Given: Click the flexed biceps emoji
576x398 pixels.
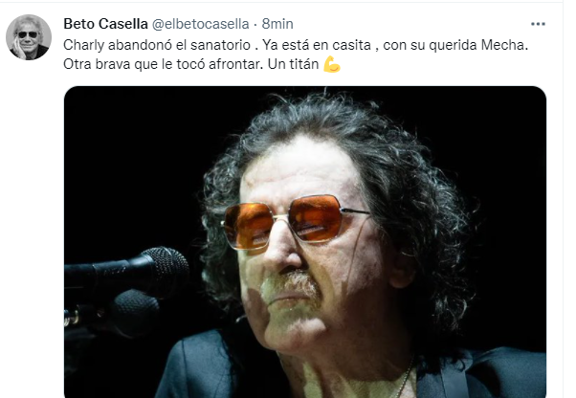Looking at the screenshot, I should [x=332, y=64].
